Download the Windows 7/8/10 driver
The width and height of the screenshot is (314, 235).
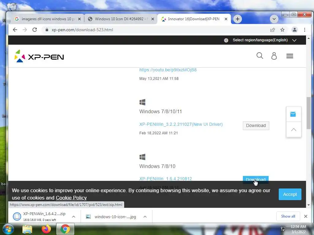255,179
